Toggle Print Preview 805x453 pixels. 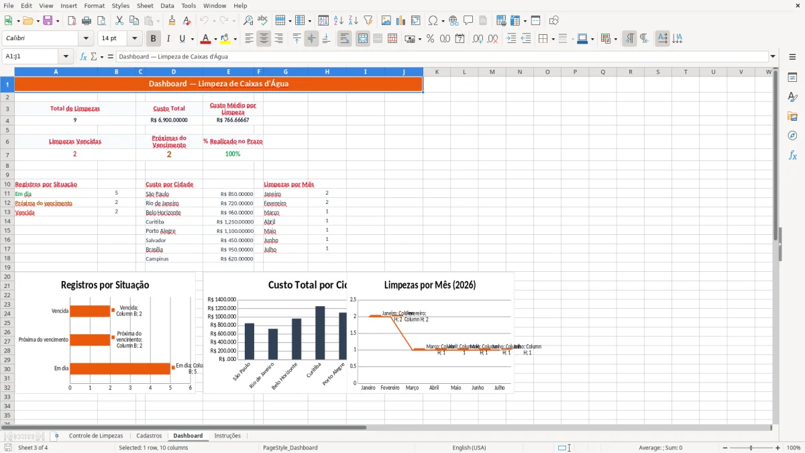(101, 21)
